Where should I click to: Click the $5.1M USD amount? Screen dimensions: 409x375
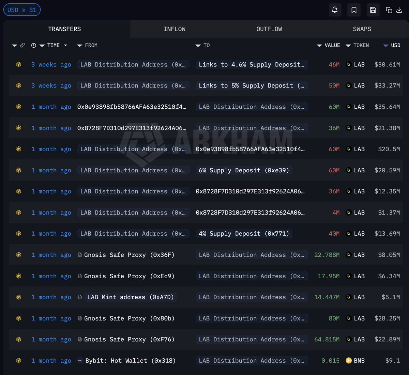click(391, 297)
